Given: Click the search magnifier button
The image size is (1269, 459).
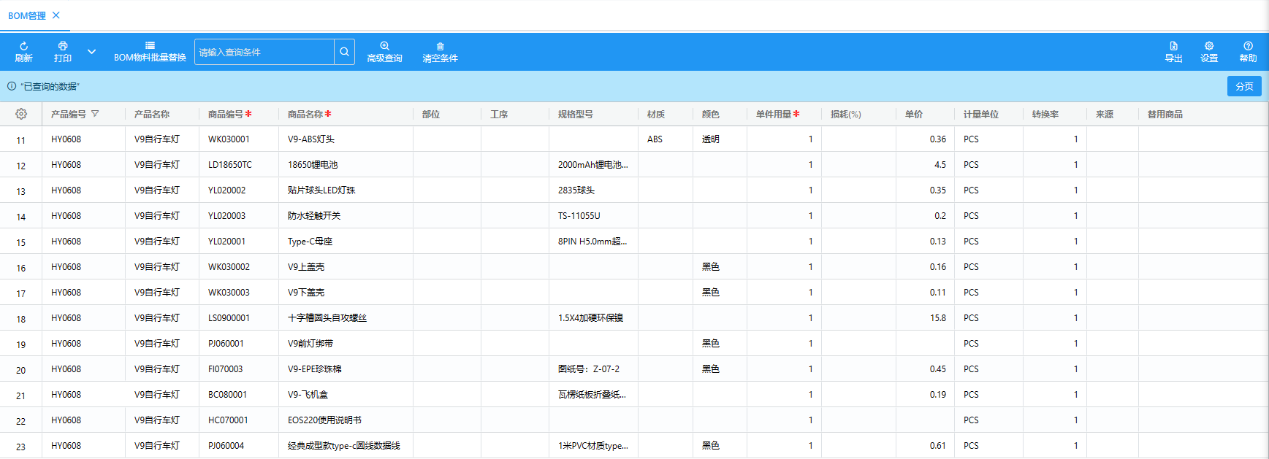Looking at the screenshot, I should pos(344,52).
